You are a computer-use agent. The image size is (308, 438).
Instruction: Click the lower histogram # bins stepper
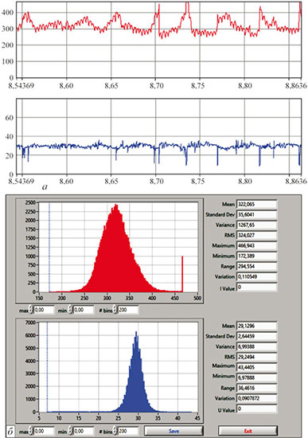(115, 431)
